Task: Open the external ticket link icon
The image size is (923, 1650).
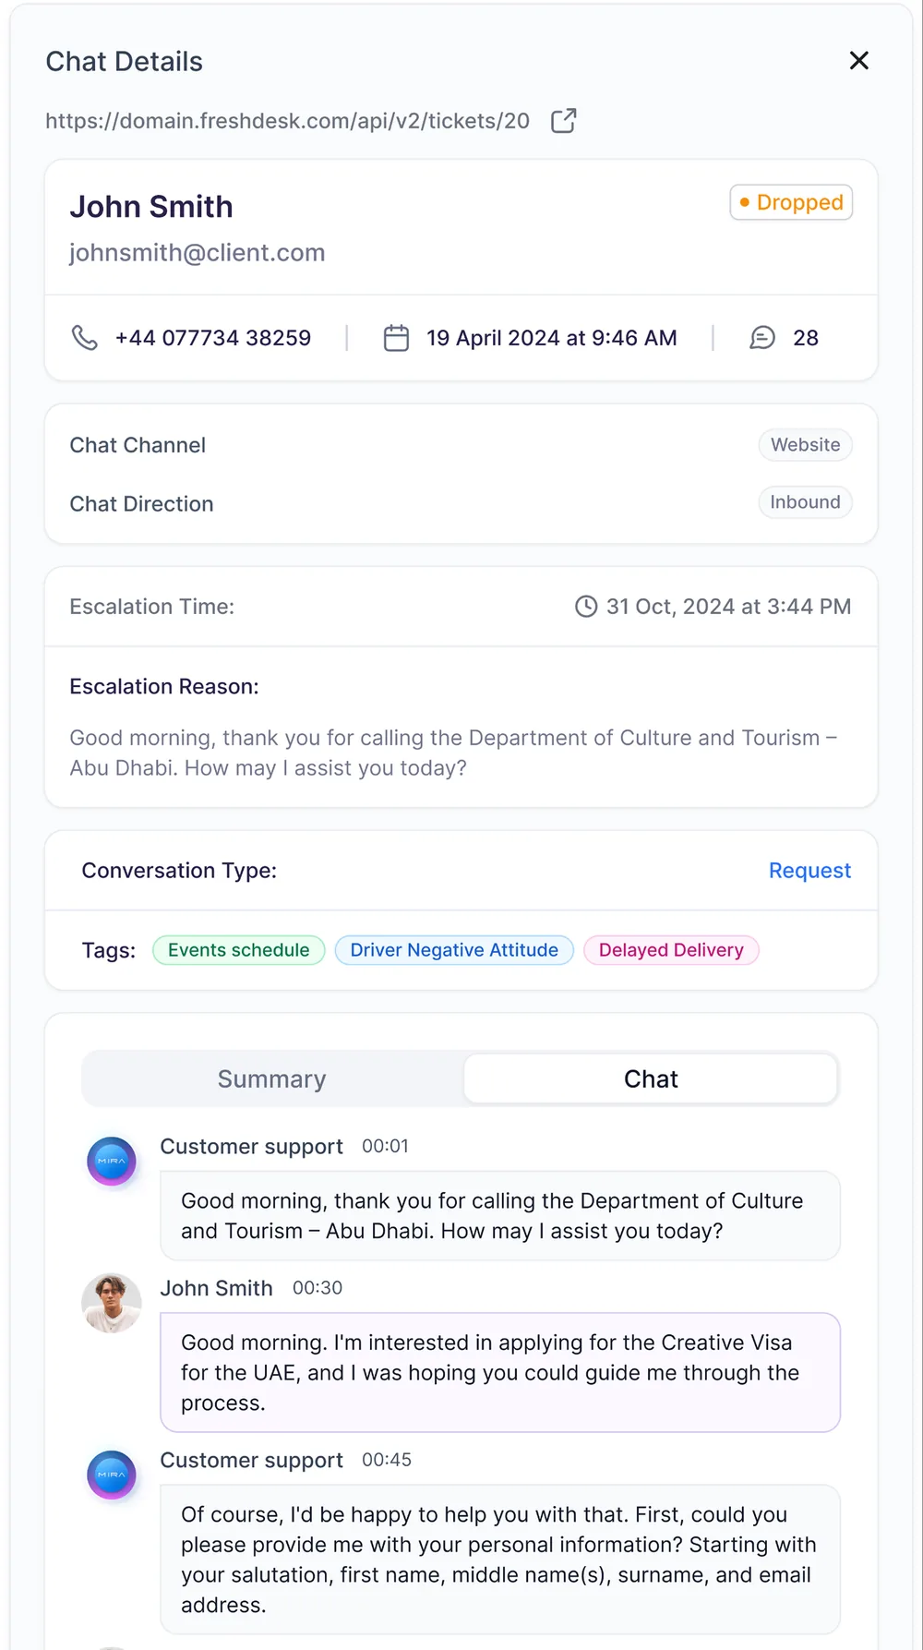Action: [x=563, y=121]
